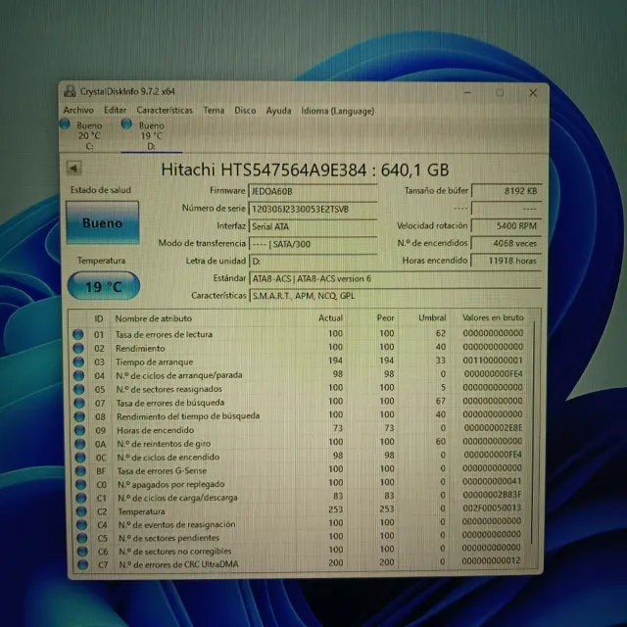
Task: Click the previous disk arrow button
Action: (x=74, y=169)
